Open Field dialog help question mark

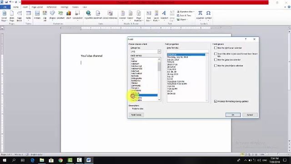coord(246,39)
